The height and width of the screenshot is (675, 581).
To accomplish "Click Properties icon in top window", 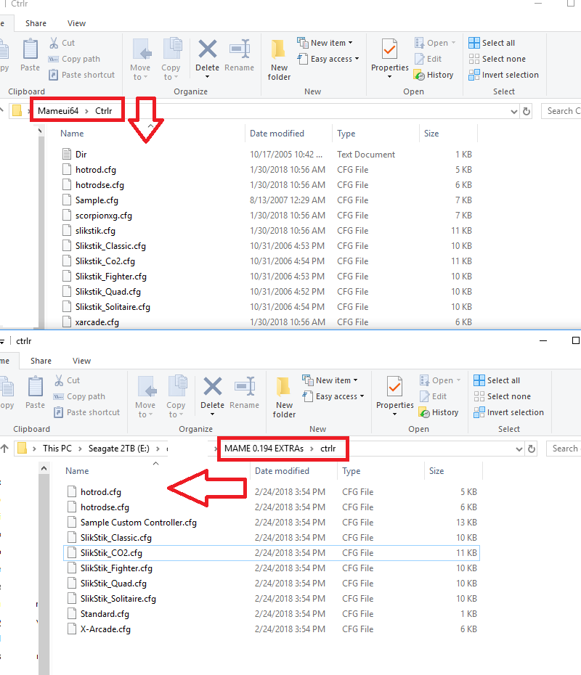I will pos(389,49).
